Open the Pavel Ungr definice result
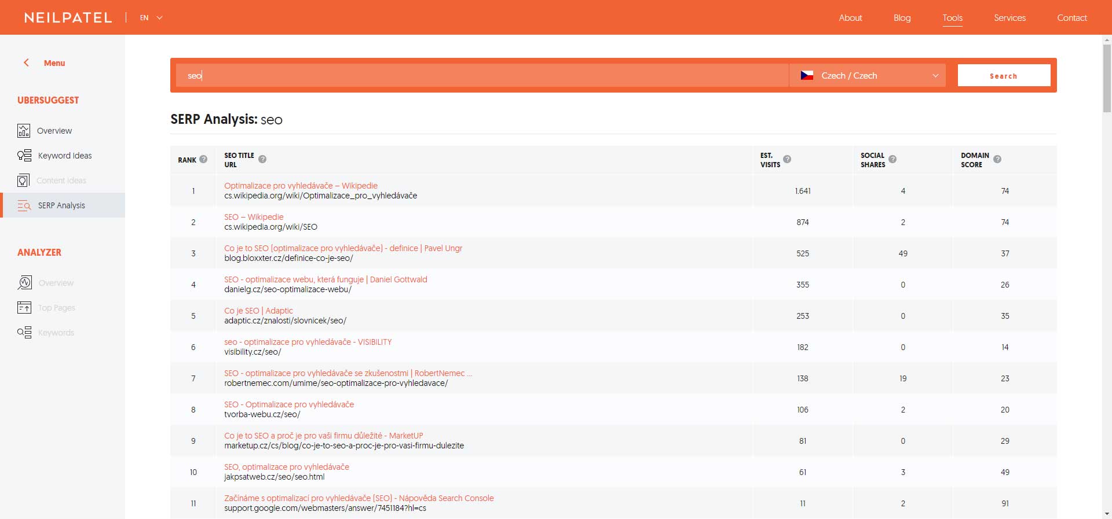Screen dimensions: 1112x519 343,248
